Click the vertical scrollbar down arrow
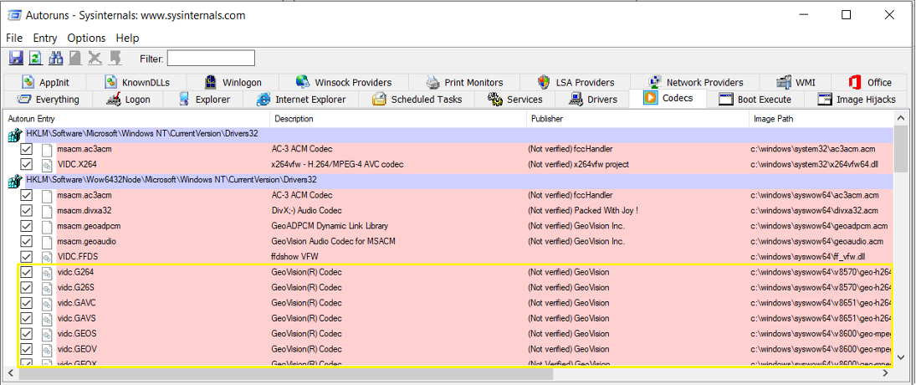Screen dimensions: 916x385 (901, 357)
